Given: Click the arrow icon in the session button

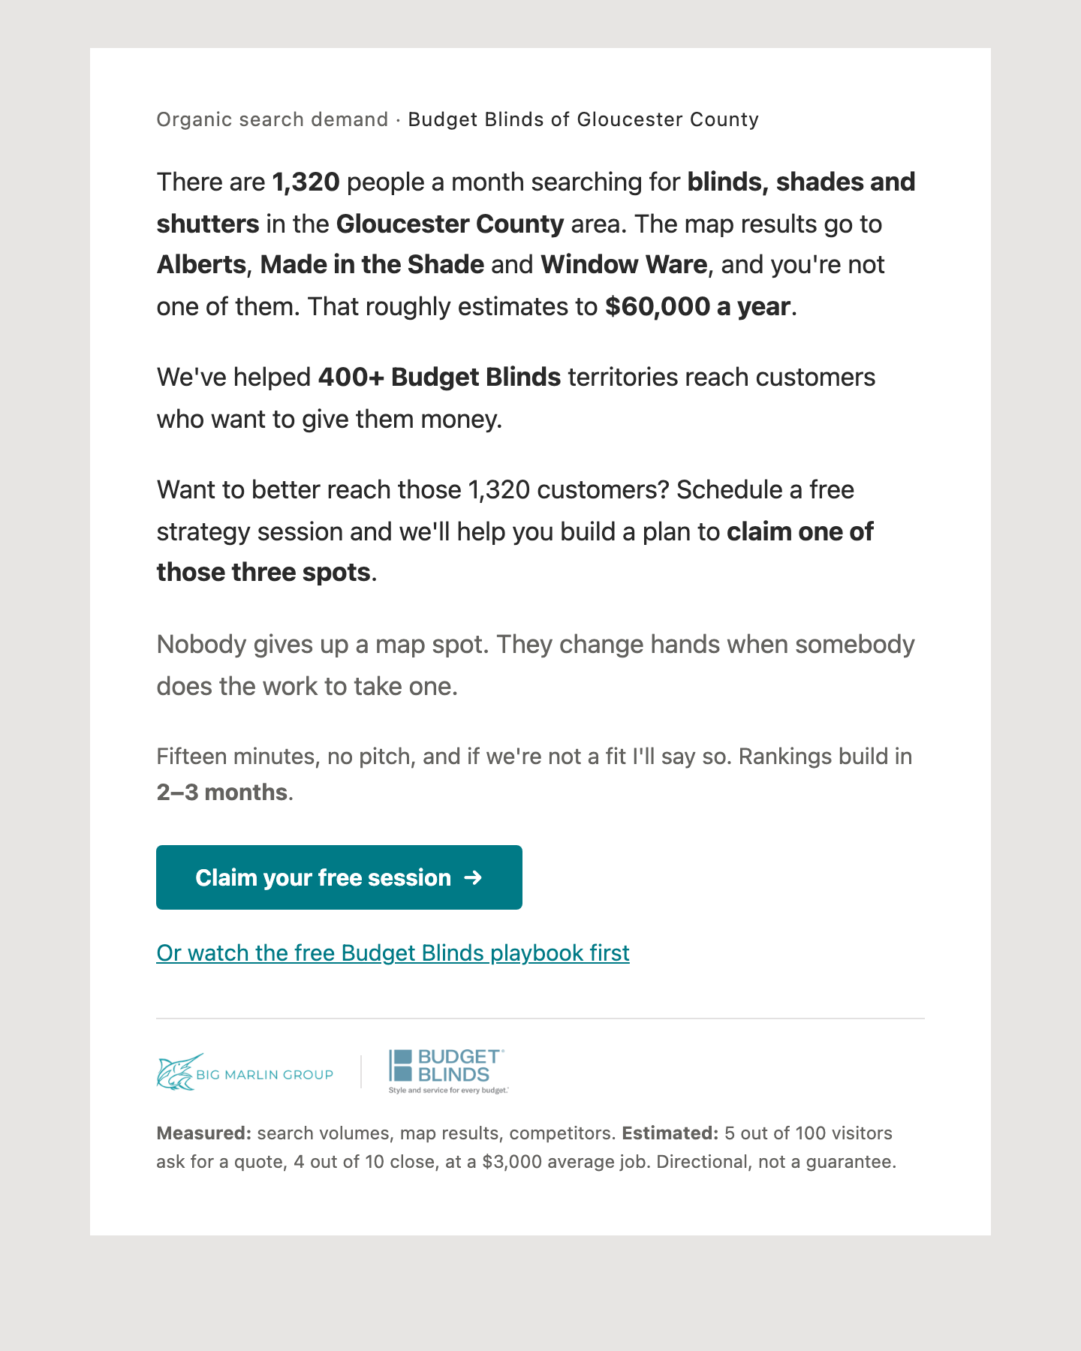Looking at the screenshot, I should coord(473,877).
